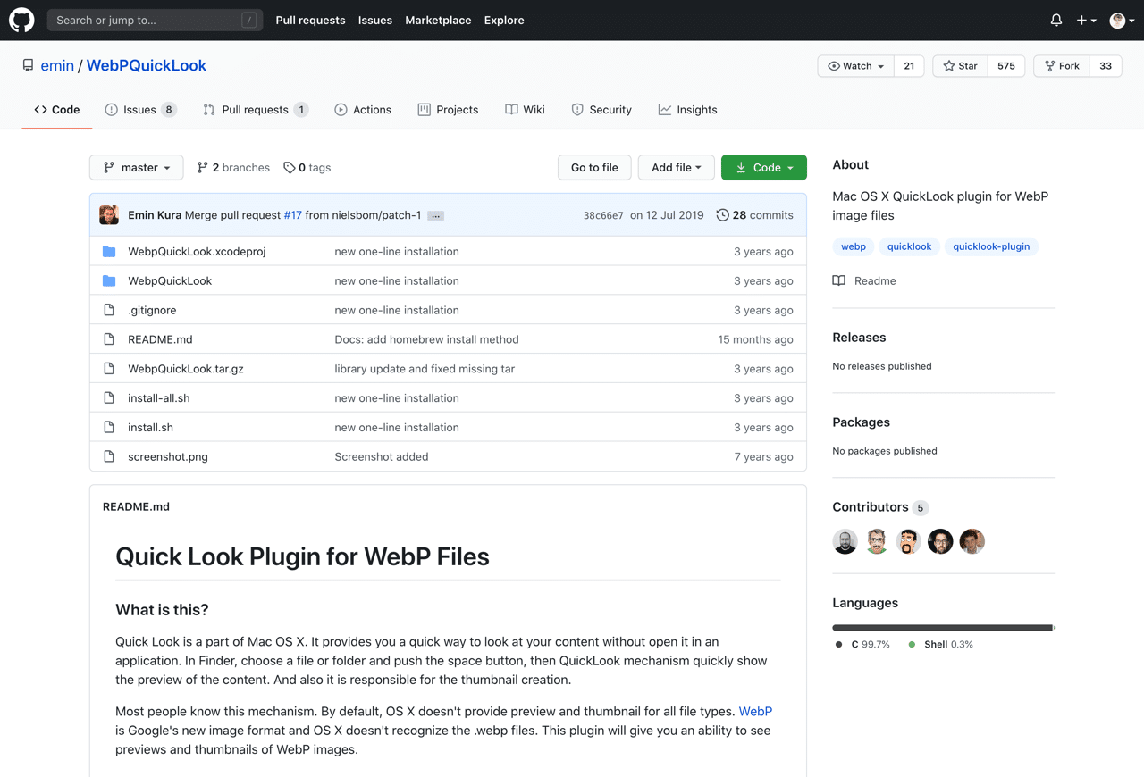This screenshot has width=1144, height=777.
Task: Open the WebP link in README text
Action: (755, 712)
